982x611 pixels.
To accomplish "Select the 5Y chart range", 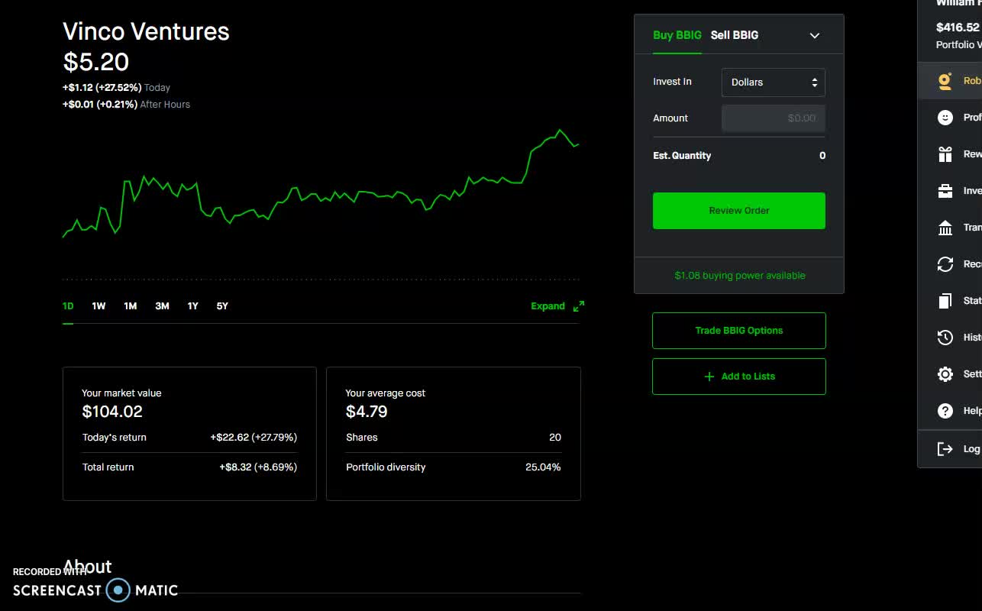I will tap(222, 306).
